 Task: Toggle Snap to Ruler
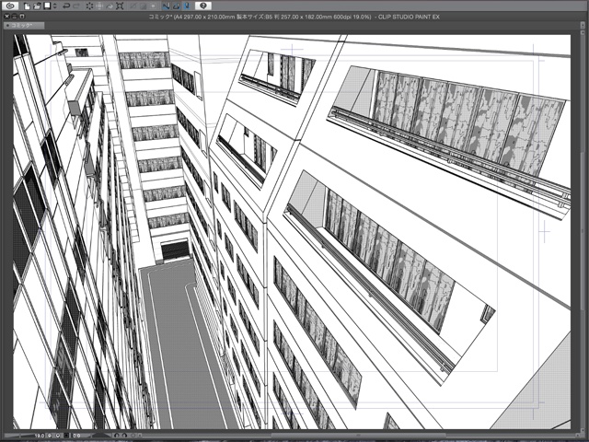point(166,6)
